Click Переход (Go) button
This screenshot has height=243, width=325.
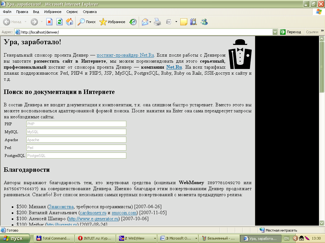coord(290,32)
